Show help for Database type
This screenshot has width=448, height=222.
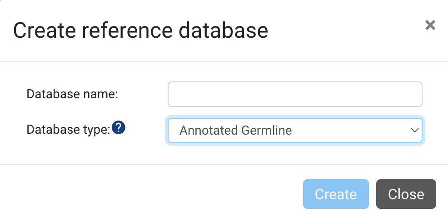click(x=118, y=127)
